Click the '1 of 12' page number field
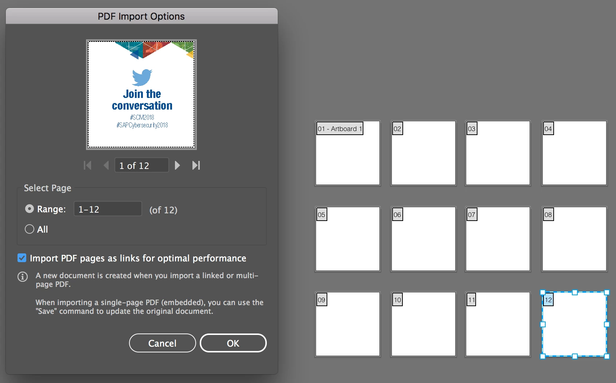616x383 pixels. 142,165
